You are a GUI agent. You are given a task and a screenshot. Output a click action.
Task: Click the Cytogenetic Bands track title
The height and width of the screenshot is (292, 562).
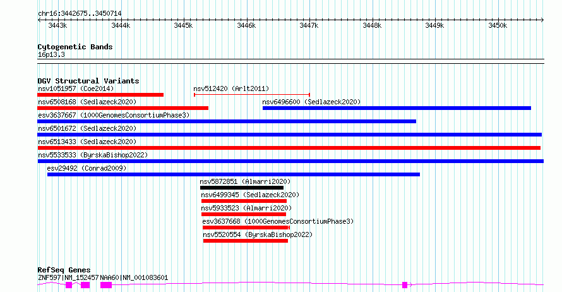(75, 47)
